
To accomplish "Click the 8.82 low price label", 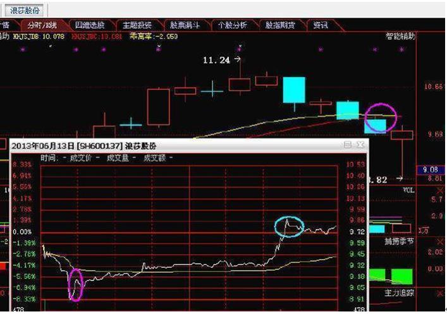I will [379, 180].
